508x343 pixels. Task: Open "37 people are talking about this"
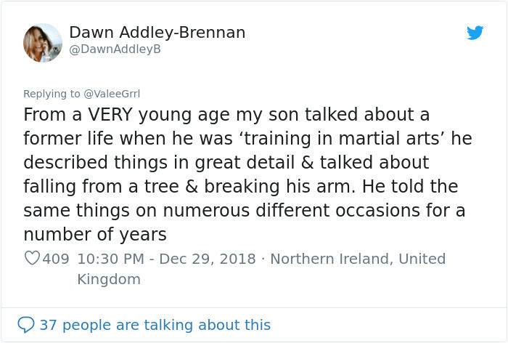(155, 324)
